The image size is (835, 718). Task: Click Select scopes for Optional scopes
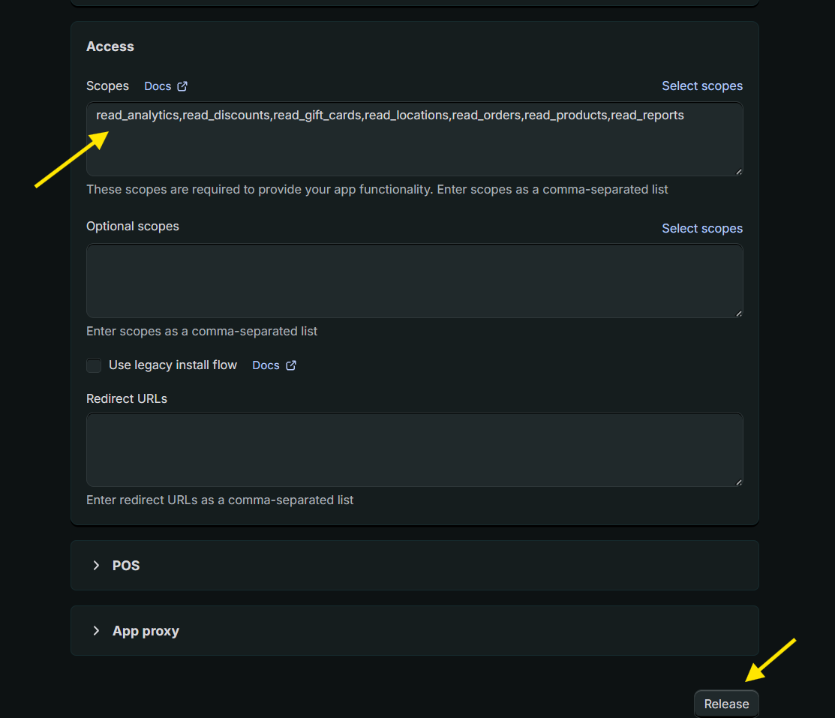(x=701, y=228)
